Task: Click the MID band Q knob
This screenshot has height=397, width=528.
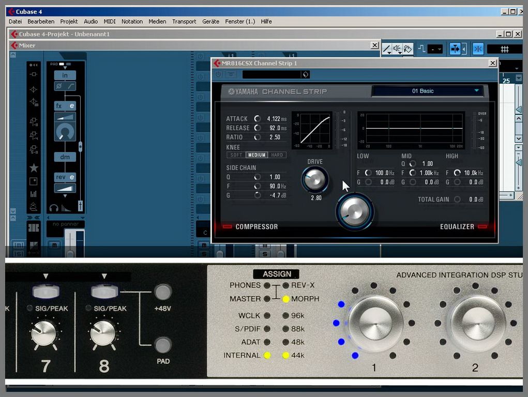Action: (413, 164)
